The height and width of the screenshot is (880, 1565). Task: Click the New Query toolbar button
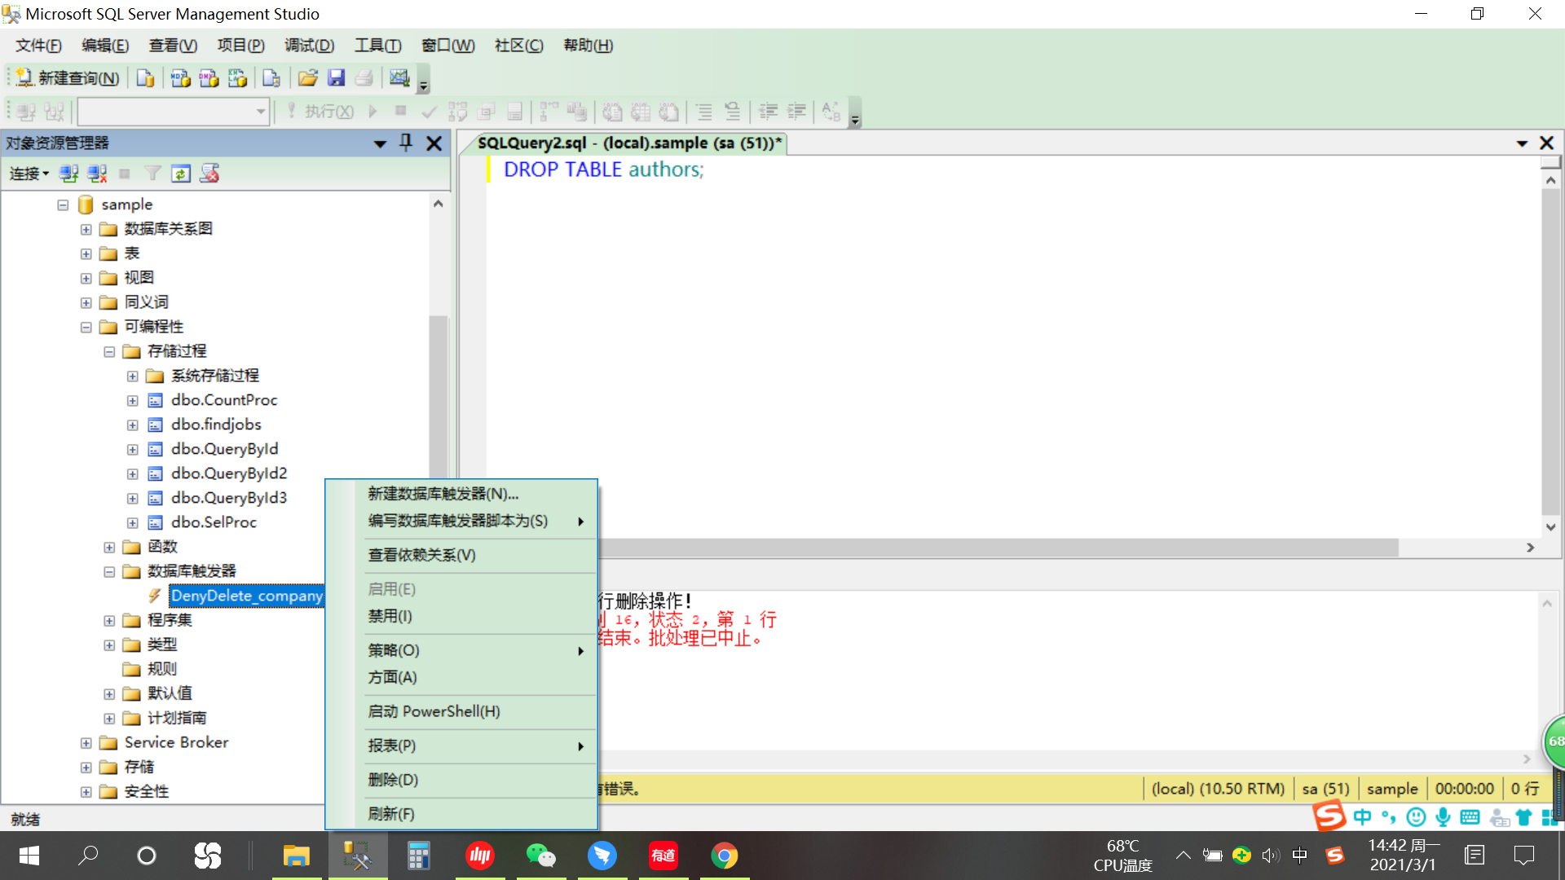(x=68, y=78)
